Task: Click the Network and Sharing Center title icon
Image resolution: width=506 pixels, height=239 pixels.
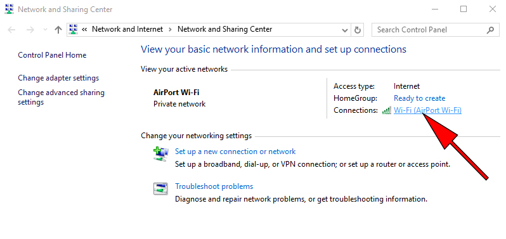Action: coord(10,10)
